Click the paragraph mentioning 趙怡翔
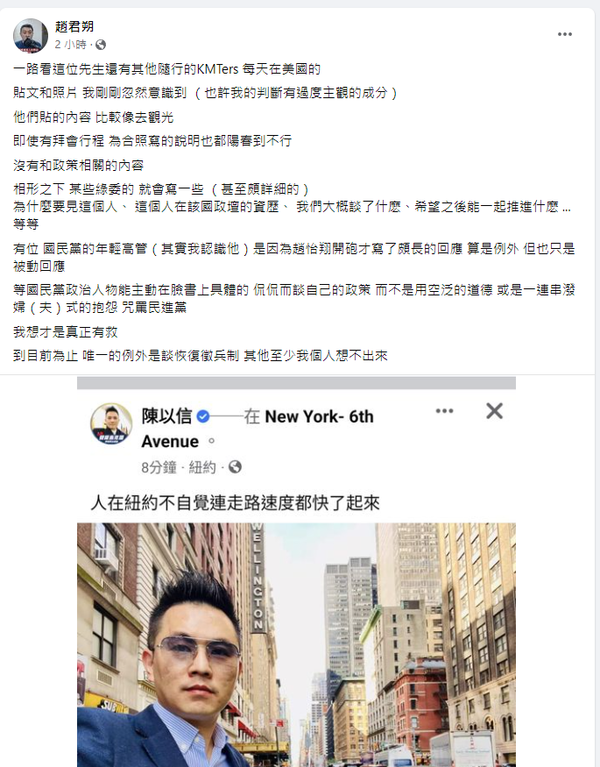The width and height of the screenshot is (600, 767). click(294, 258)
